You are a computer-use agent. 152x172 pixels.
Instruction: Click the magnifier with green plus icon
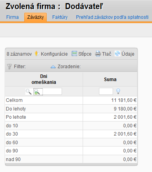37,92
